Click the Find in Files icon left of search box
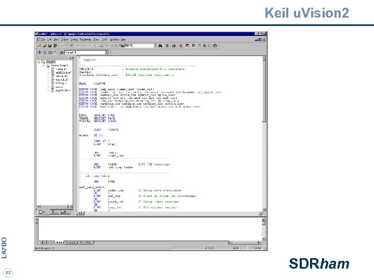Image resolution: width=374 pixels, height=280 pixels. pos(122,46)
